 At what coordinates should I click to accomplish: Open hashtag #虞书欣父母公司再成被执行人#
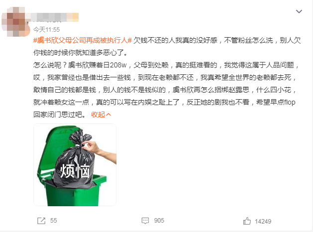coord(83,40)
